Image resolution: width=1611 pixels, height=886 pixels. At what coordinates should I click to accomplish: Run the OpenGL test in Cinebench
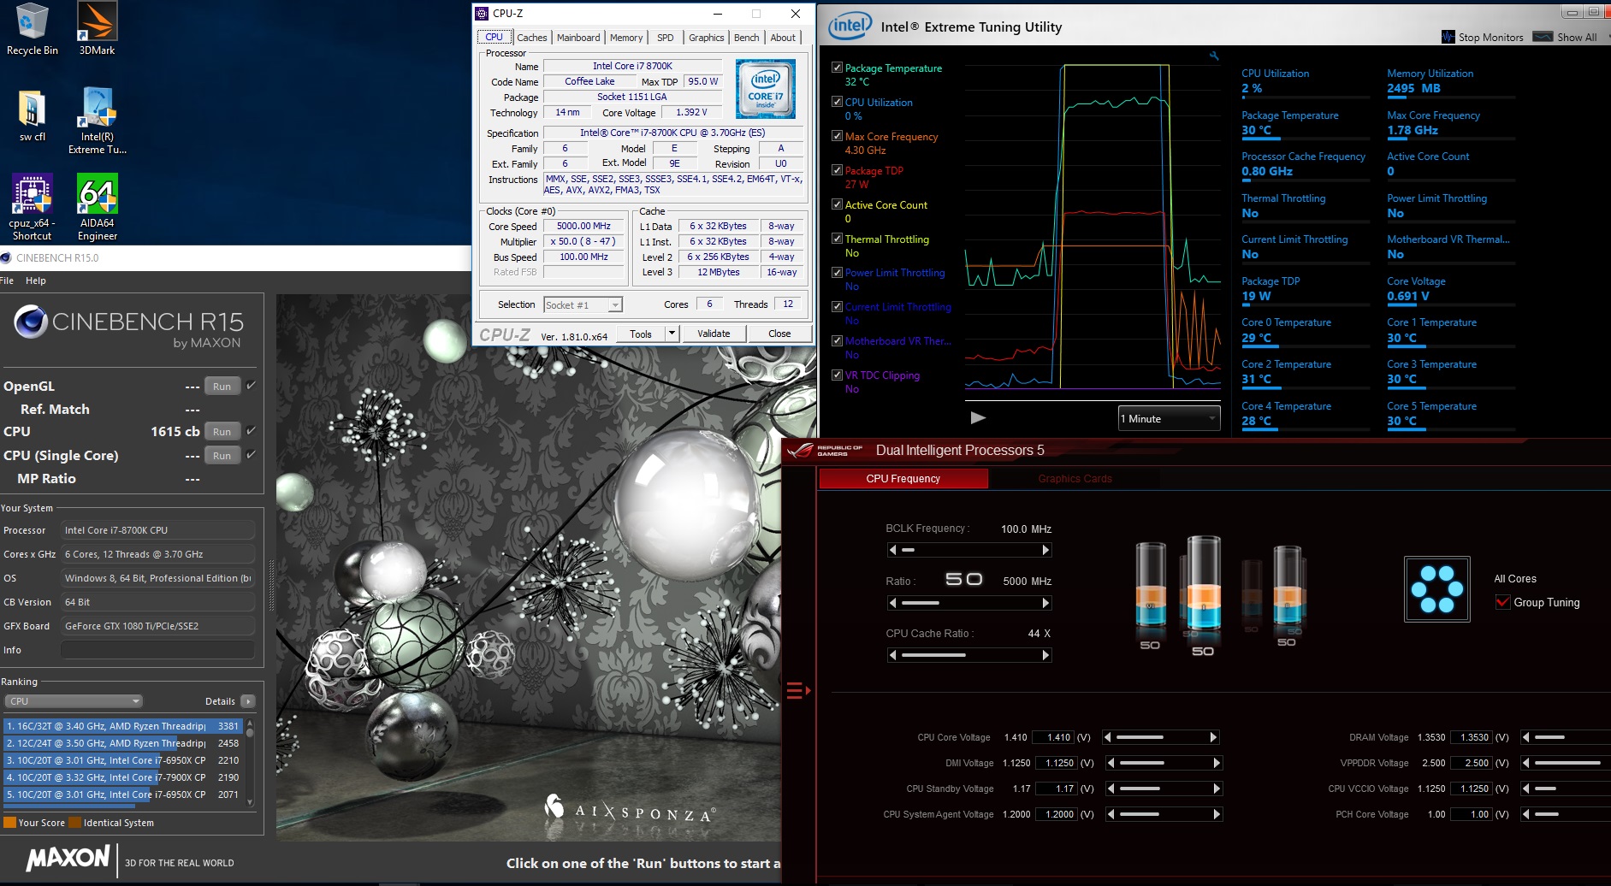(222, 387)
